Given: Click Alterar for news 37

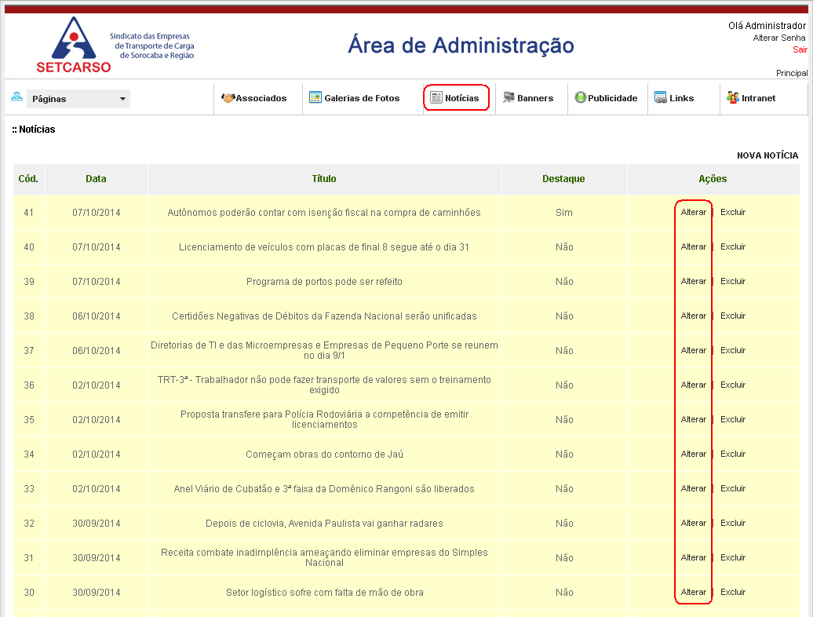Looking at the screenshot, I should (693, 351).
